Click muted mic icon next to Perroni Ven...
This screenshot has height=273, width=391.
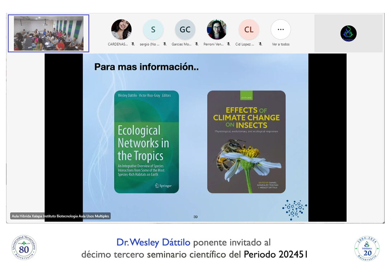pyautogui.click(x=229, y=44)
